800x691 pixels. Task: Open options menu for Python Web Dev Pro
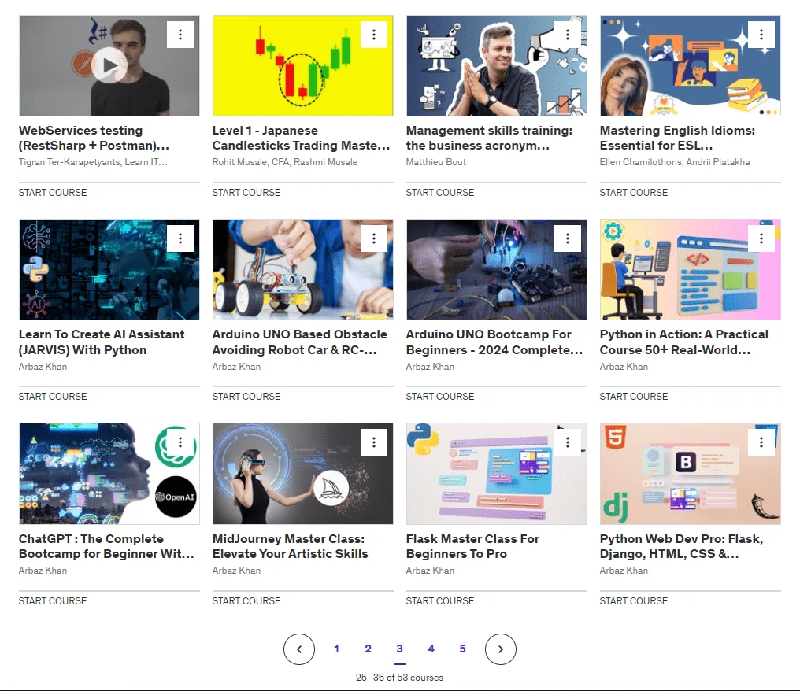tap(761, 442)
